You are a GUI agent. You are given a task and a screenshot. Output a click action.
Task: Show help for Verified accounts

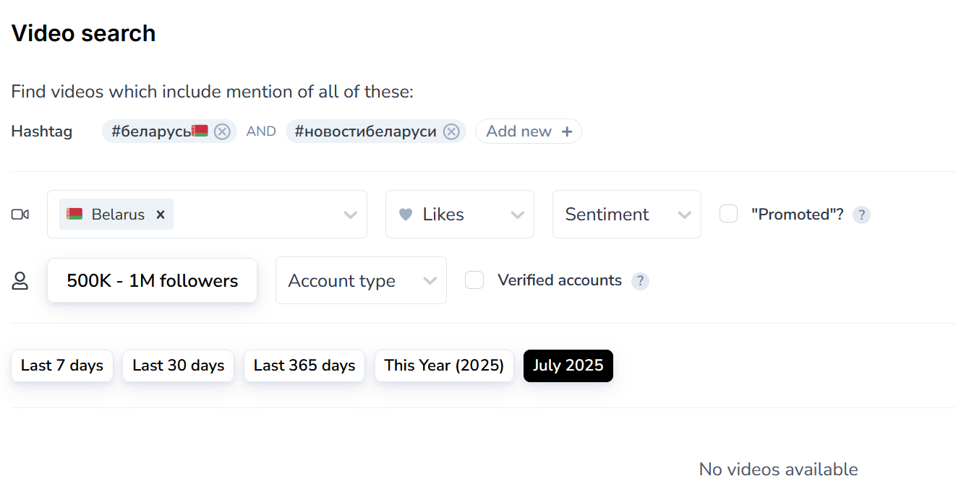(640, 281)
